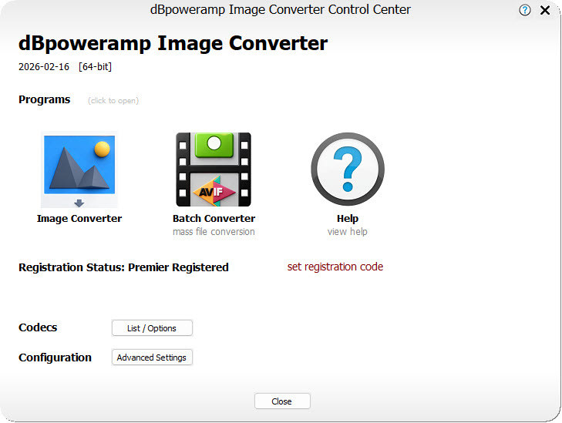Open the Configuration "Advanced Settings" button
The image size is (562, 423).
coord(152,358)
